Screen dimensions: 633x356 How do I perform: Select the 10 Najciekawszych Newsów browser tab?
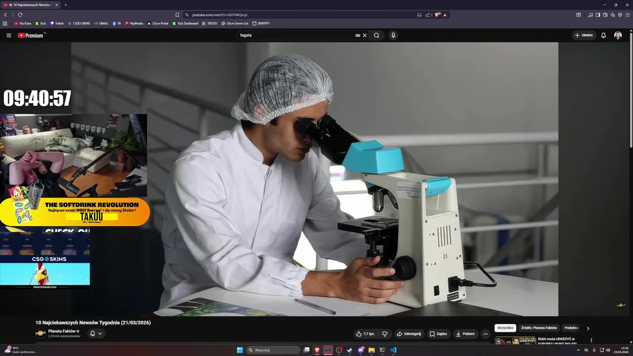point(31,5)
